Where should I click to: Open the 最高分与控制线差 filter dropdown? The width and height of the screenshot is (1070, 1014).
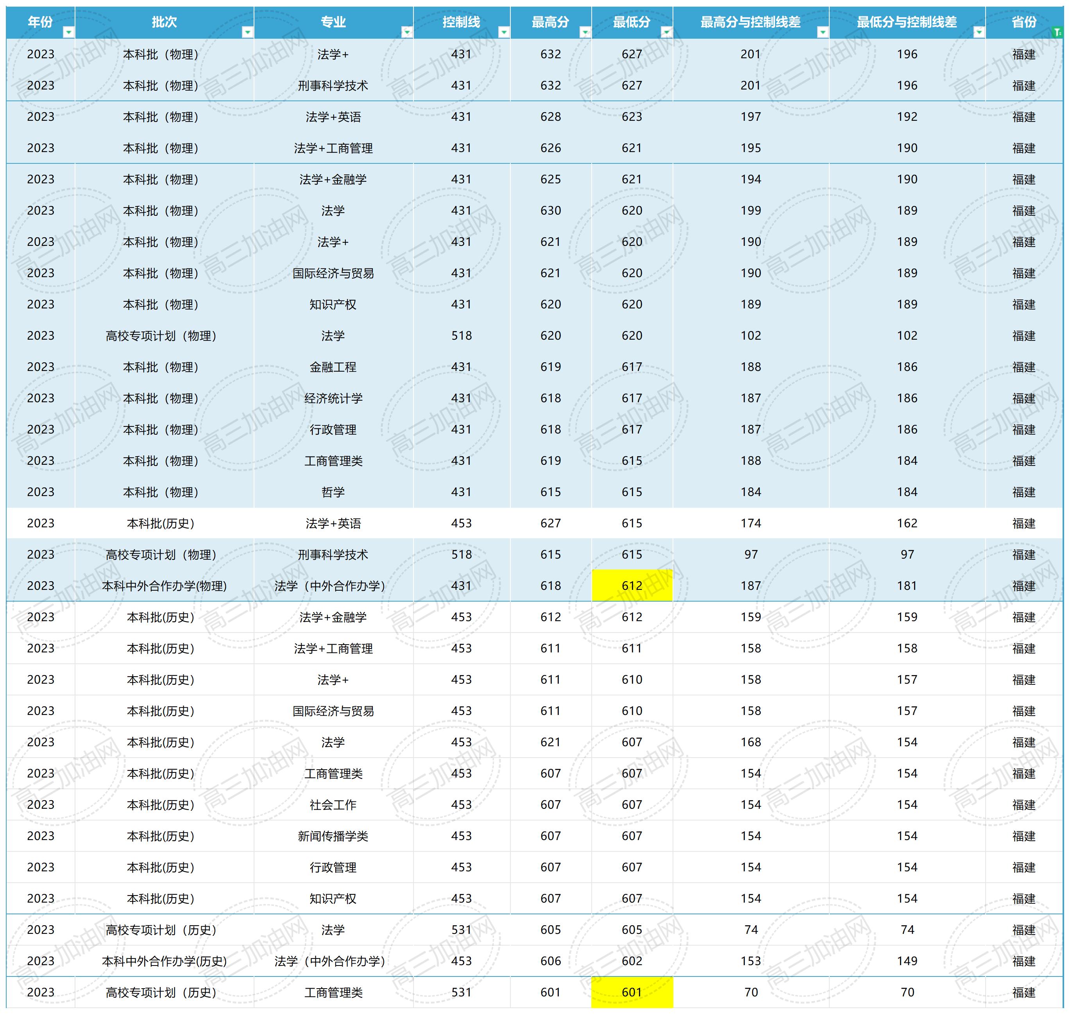(x=823, y=32)
